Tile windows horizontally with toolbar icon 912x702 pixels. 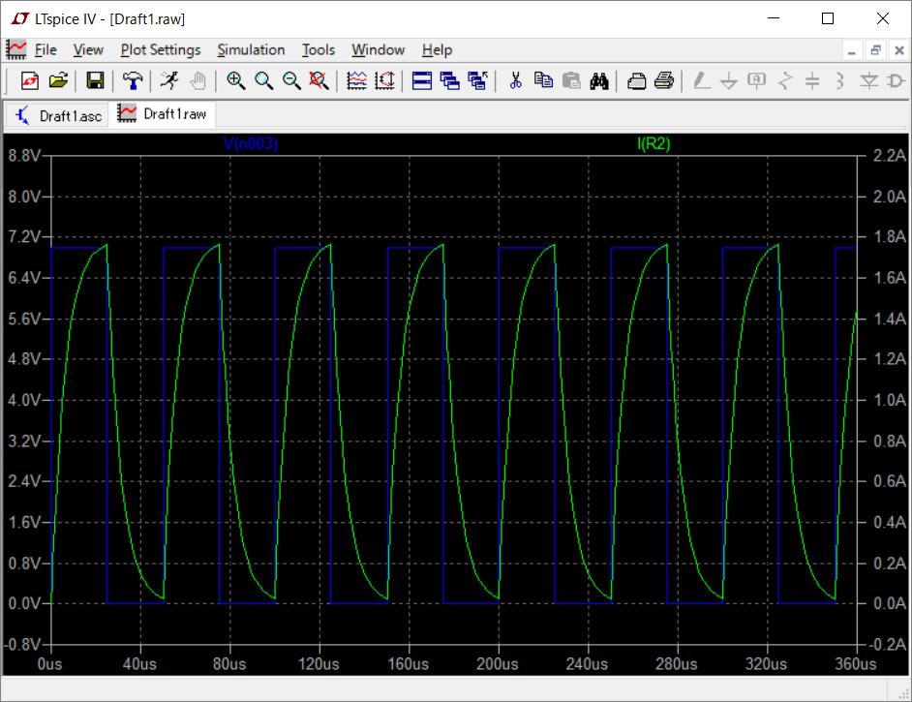pyautogui.click(x=422, y=80)
